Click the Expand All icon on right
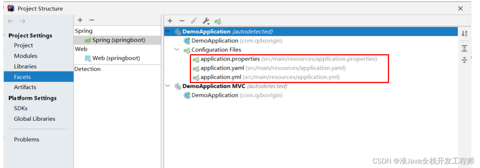This screenshot has width=480, height=168. 464,48
